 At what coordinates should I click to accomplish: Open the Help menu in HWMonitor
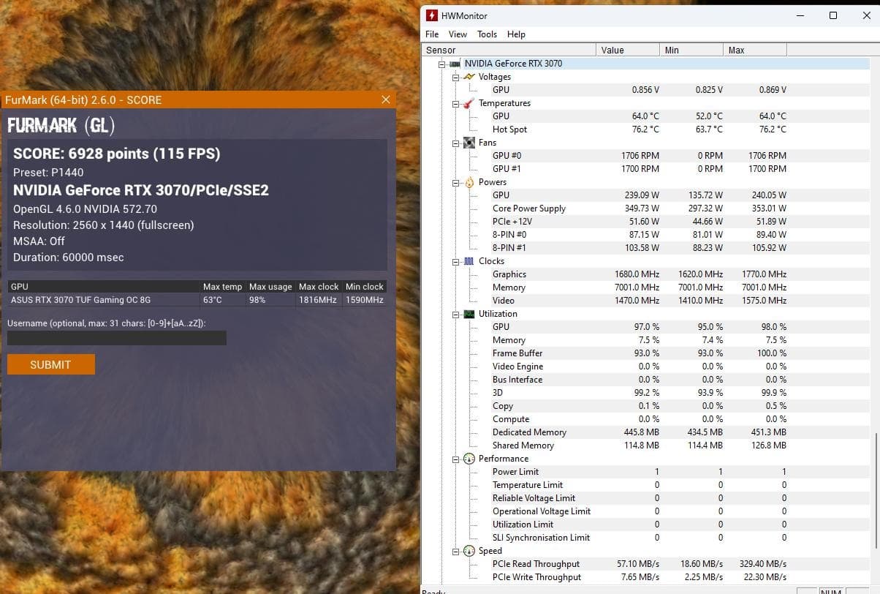[516, 34]
